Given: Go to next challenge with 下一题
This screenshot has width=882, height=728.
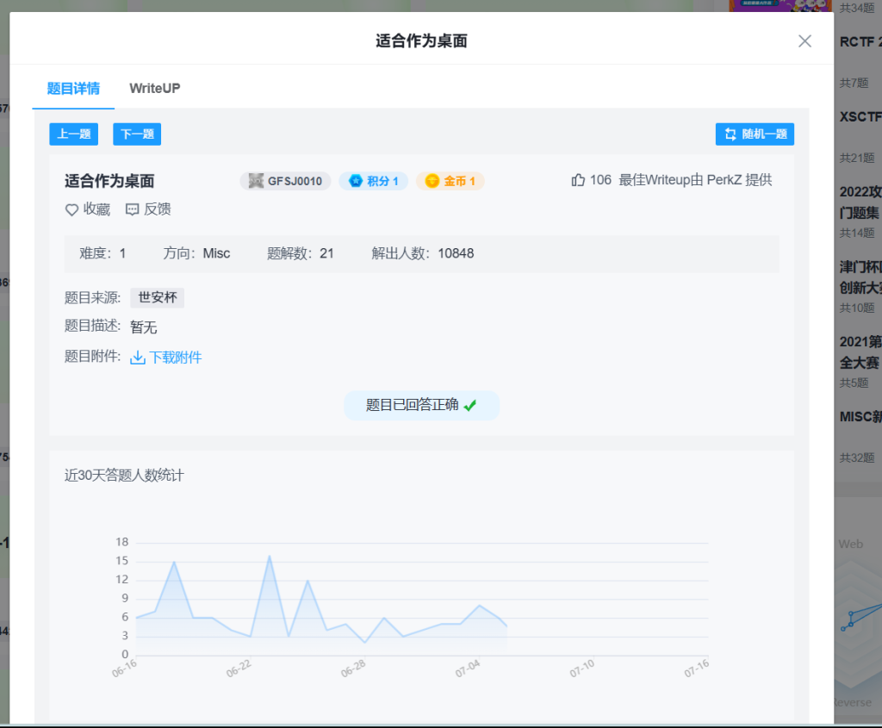Looking at the screenshot, I should click(137, 134).
